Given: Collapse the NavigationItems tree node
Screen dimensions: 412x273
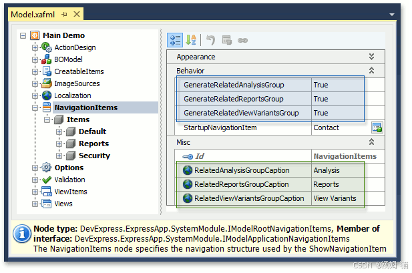Looking at the screenshot, I should pyautogui.click(x=35, y=107).
